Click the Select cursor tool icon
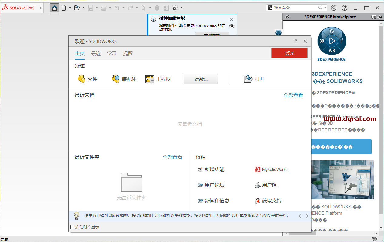 [x=144, y=8]
